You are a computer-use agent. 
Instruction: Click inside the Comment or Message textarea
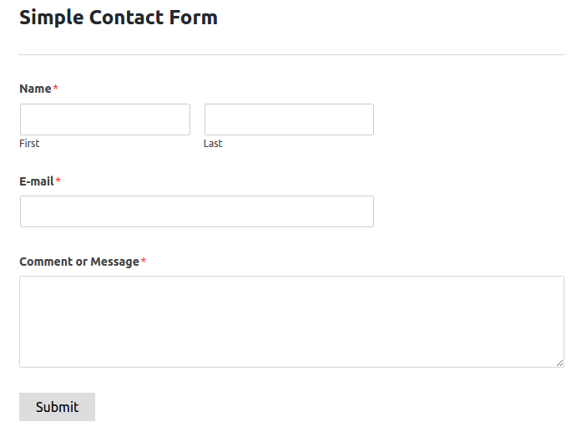[x=291, y=322]
